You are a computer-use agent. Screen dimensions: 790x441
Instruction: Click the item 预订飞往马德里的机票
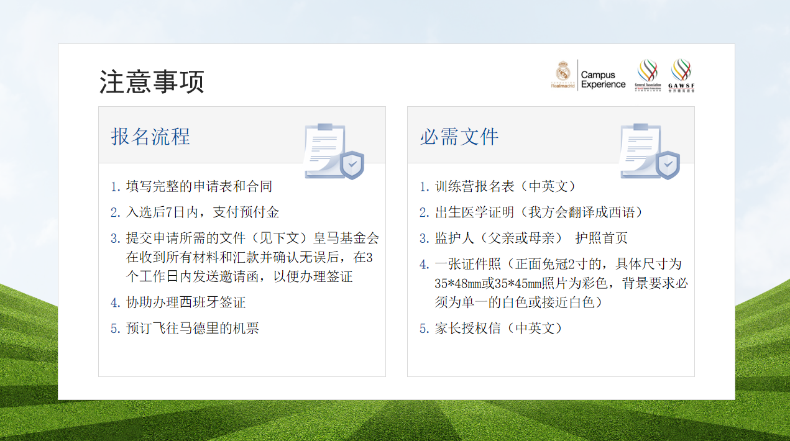[192, 329]
